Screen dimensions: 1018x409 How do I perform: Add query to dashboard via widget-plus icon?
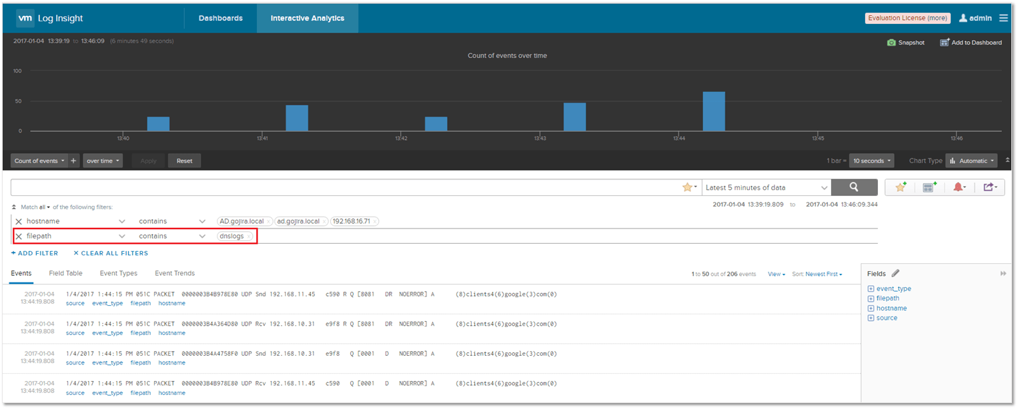tap(929, 187)
